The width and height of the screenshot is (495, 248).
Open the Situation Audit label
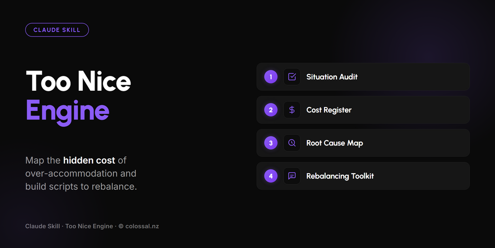coord(332,77)
